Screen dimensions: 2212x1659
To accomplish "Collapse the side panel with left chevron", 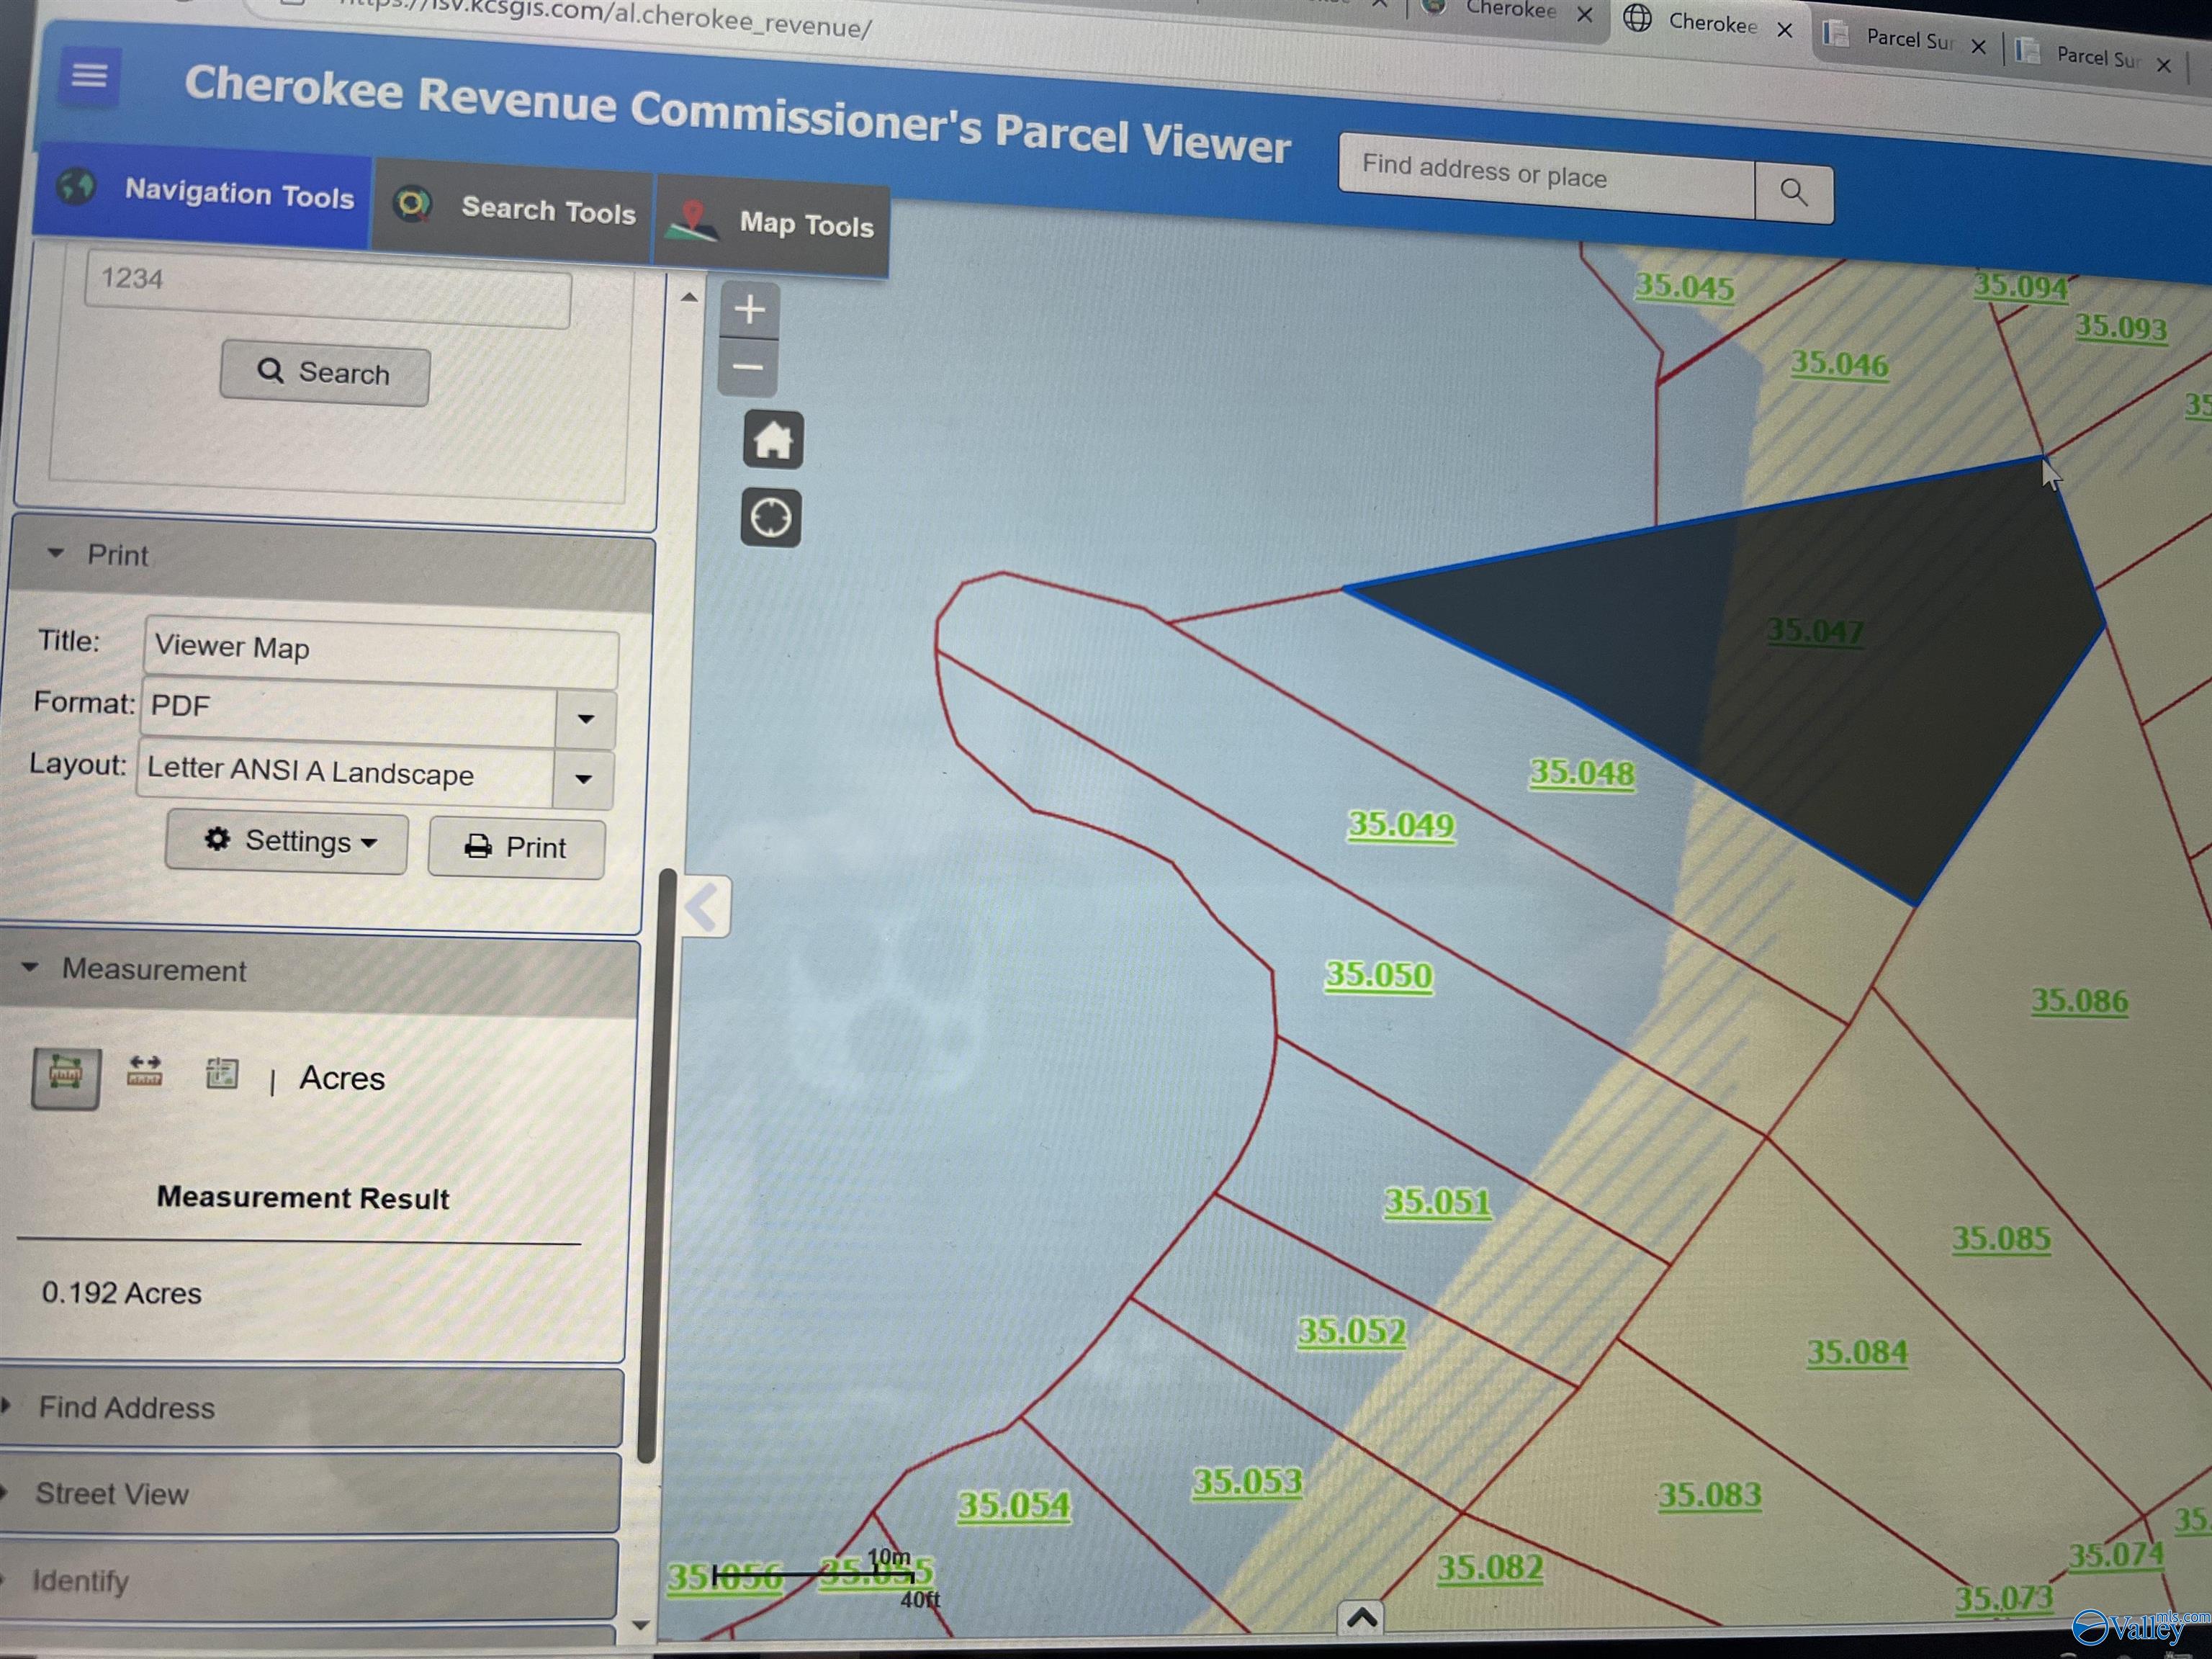I will pos(705,907).
